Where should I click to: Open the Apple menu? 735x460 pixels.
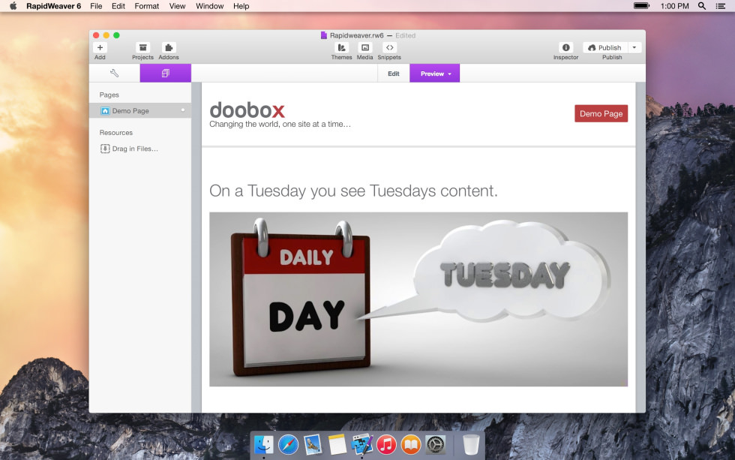(13, 6)
